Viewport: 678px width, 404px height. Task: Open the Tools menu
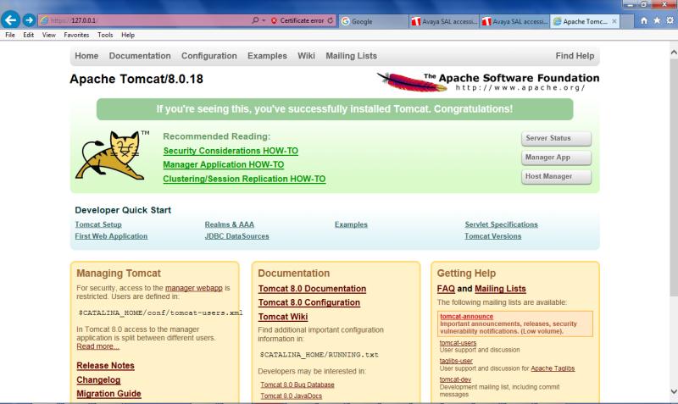105,35
